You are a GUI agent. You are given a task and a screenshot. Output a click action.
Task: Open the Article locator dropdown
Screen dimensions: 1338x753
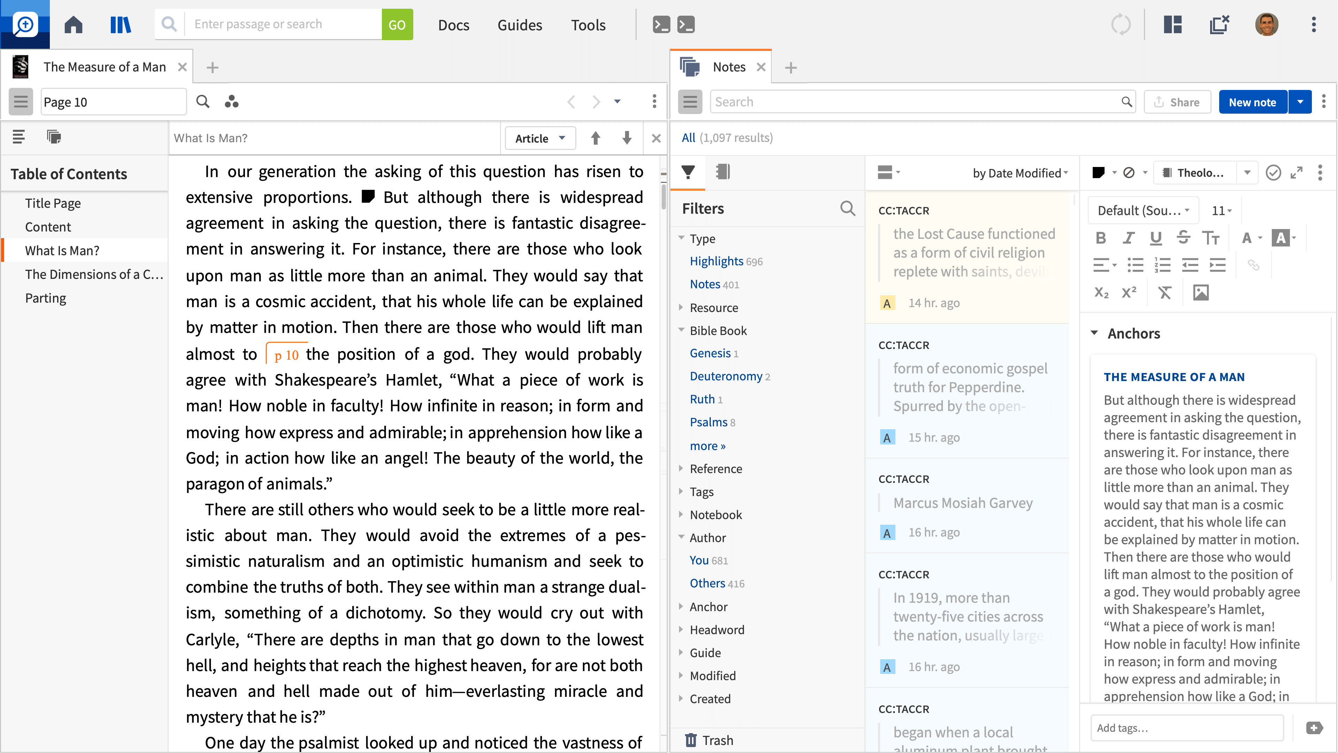(540, 138)
